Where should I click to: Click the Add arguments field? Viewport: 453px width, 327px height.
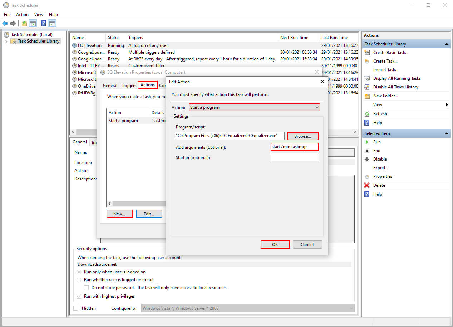pos(295,147)
